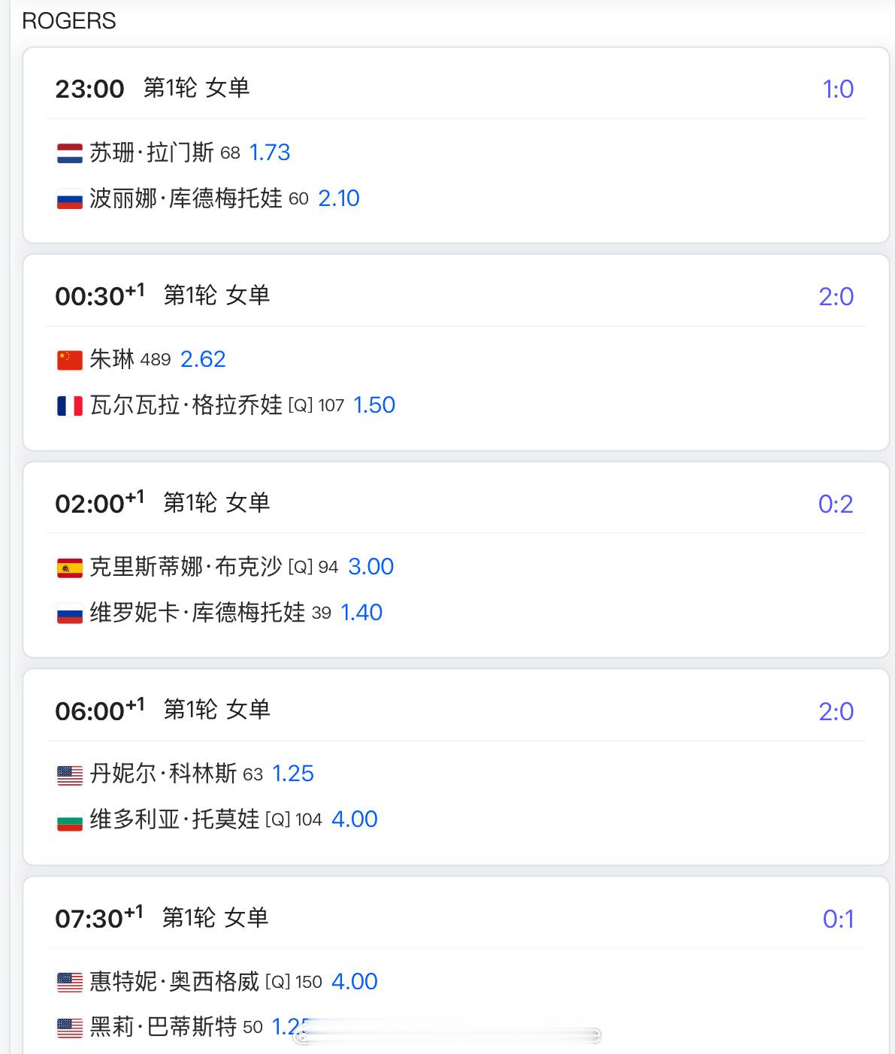
Task: Click the Bulgaria flag beside 维多利亚·托莫娃
Action: tap(70, 820)
